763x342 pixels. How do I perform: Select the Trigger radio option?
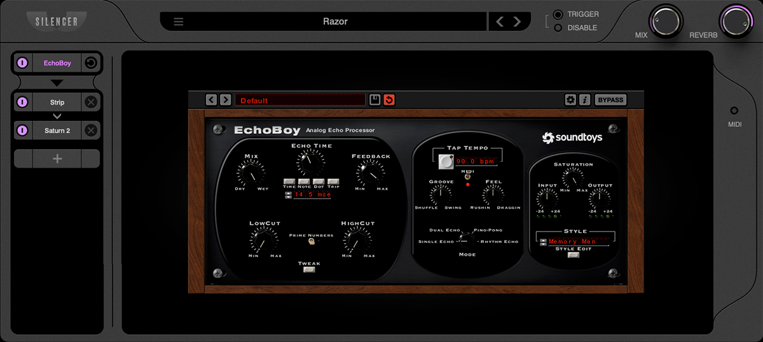pyautogui.click(x=558, y=15)
